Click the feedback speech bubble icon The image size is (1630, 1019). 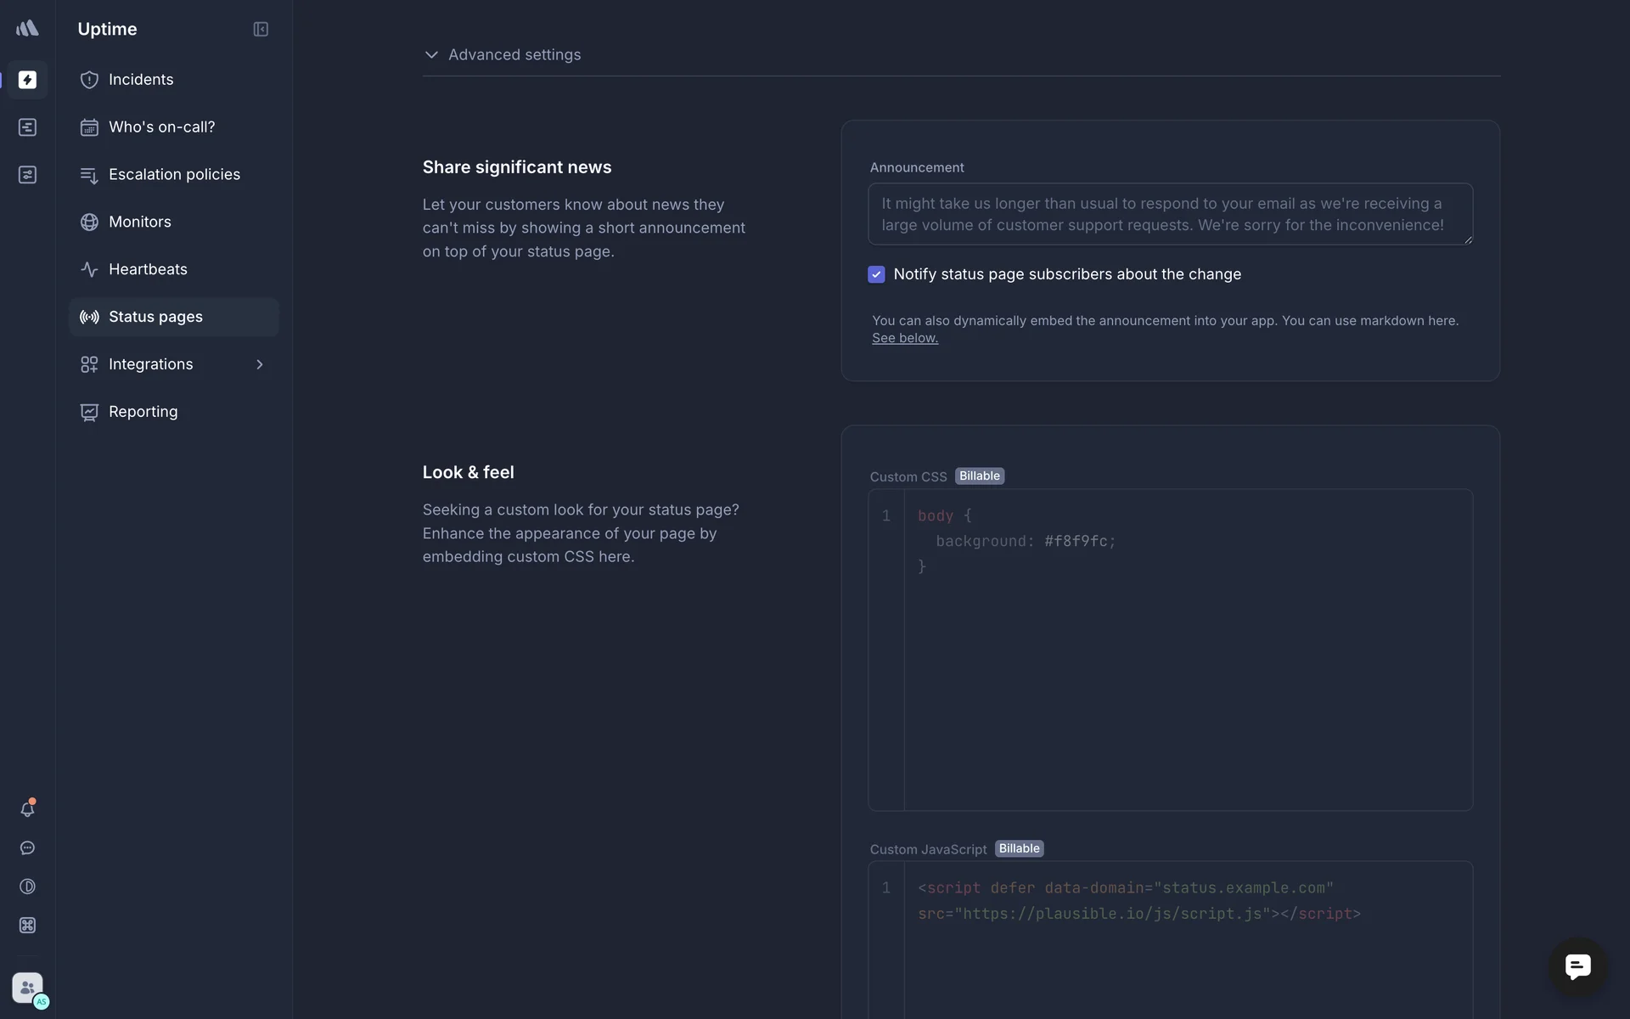click(27, 848)
